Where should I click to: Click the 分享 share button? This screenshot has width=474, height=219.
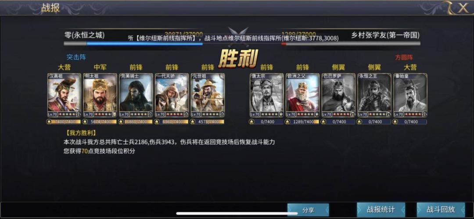(308, 210)
